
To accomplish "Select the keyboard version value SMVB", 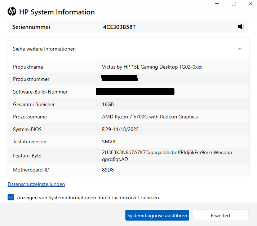I will 108,142.
